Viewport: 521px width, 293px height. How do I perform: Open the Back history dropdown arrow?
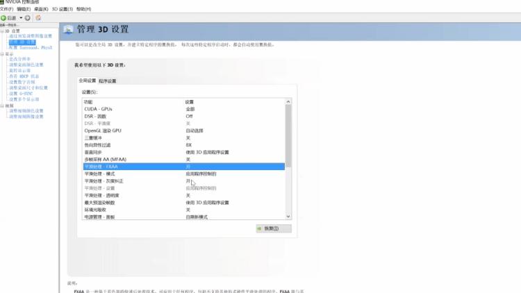click(x=21, y=18)
